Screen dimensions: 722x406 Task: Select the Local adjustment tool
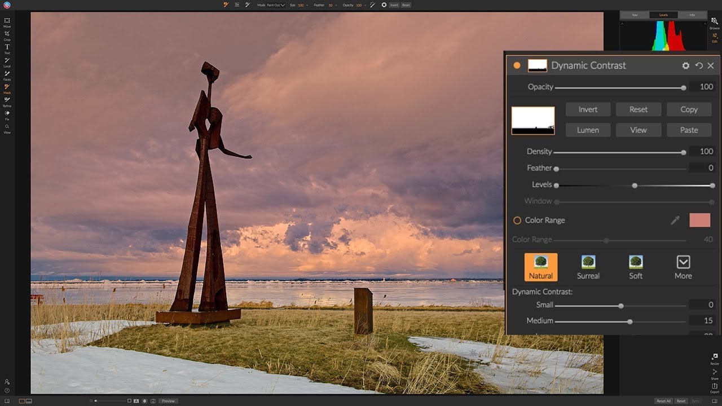7,62
